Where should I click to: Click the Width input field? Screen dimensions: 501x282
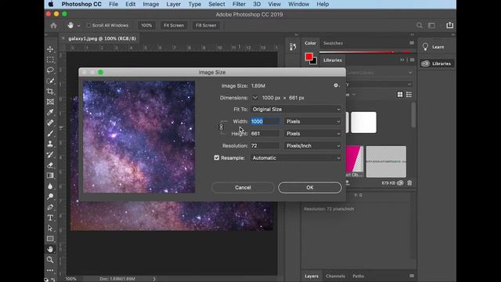coord(265,121)
